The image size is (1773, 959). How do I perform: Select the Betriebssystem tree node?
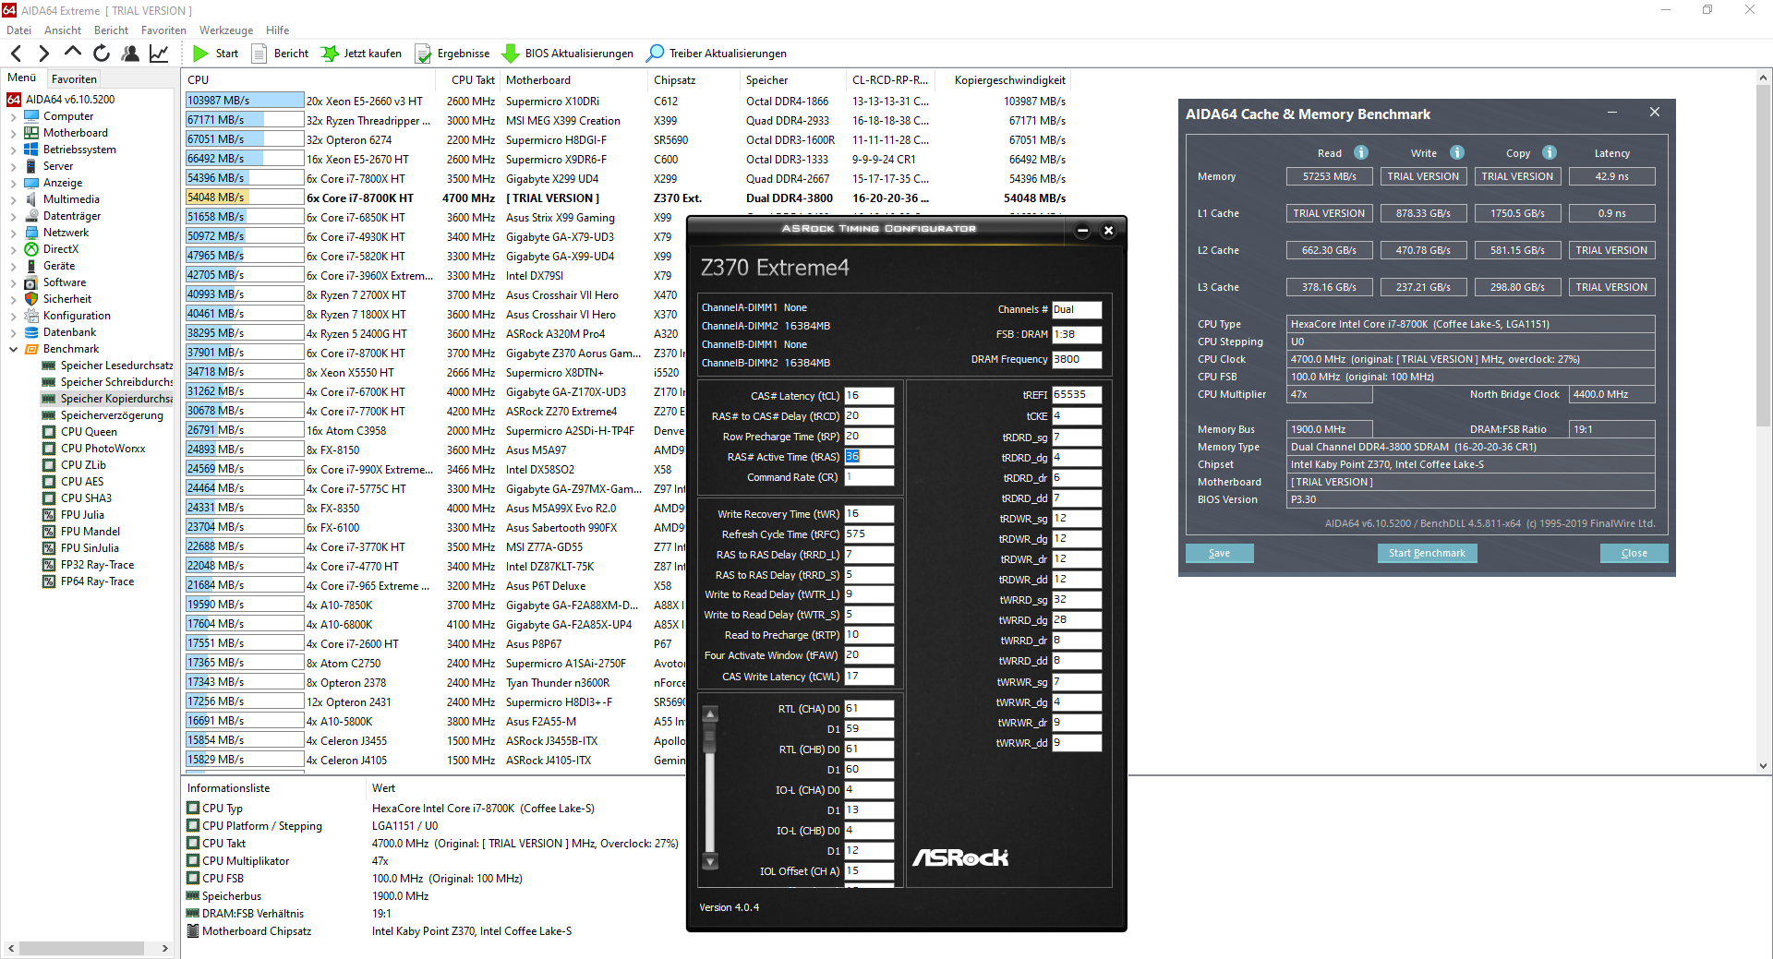(78, 150)
